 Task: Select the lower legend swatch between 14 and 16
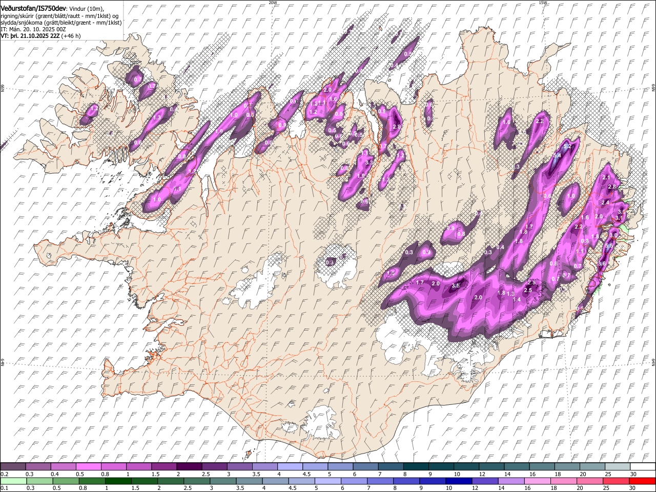point(511,481)
